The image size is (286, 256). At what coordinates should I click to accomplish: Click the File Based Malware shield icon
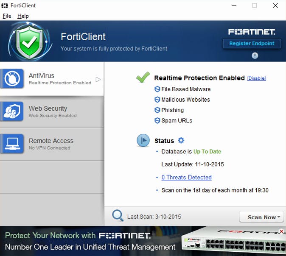[157, 89]
